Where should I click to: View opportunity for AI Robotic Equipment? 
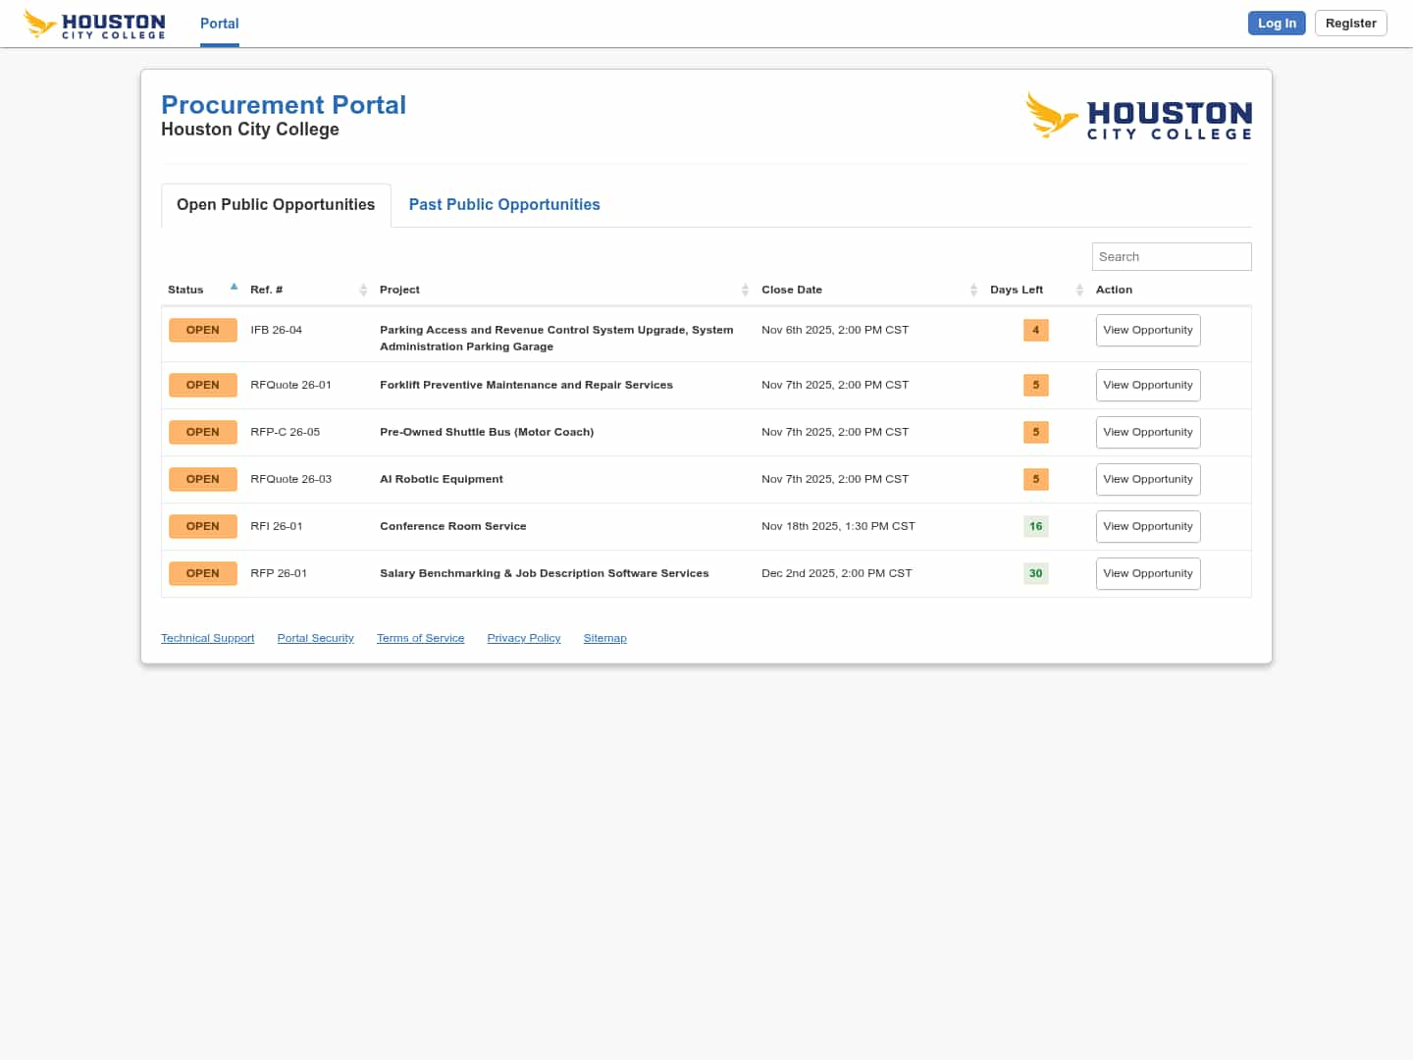pos(1147,479)
